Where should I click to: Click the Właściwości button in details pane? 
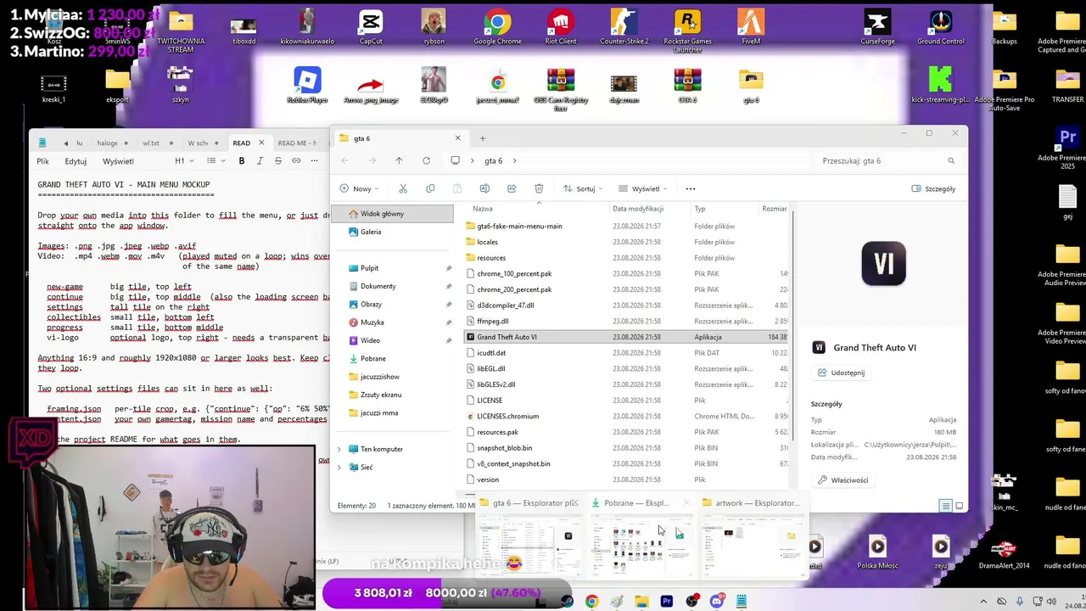tap(843, 480)
